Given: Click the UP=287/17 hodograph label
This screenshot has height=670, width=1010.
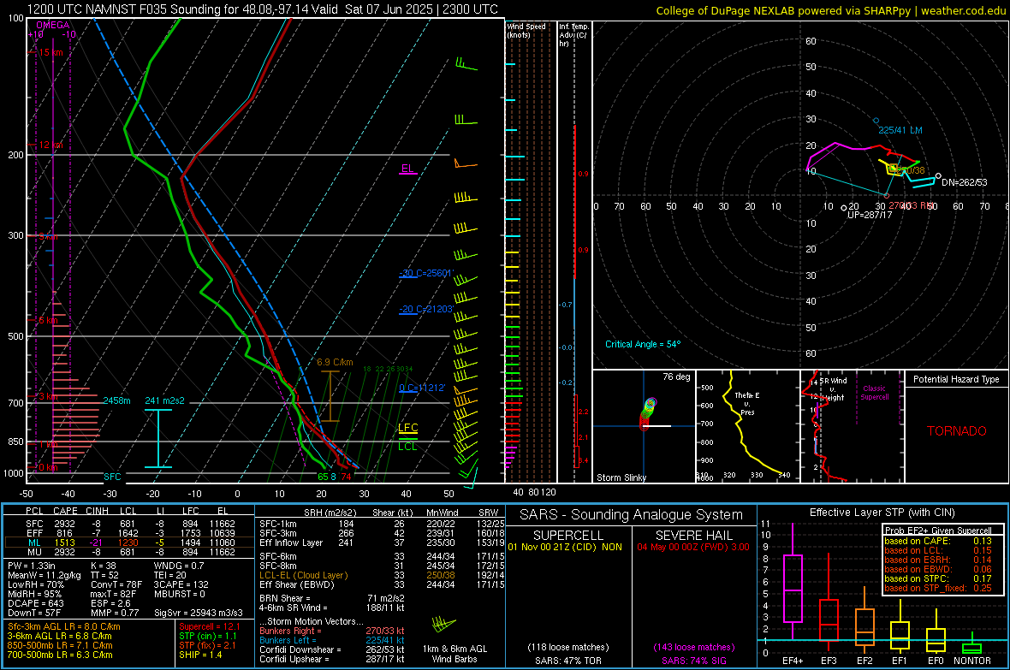Looking at the screenshot, I should point(870,215).
